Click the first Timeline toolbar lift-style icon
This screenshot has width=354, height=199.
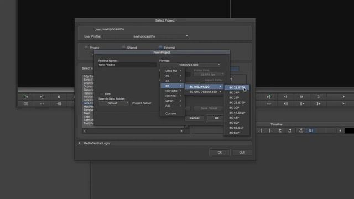pos(261,130)
